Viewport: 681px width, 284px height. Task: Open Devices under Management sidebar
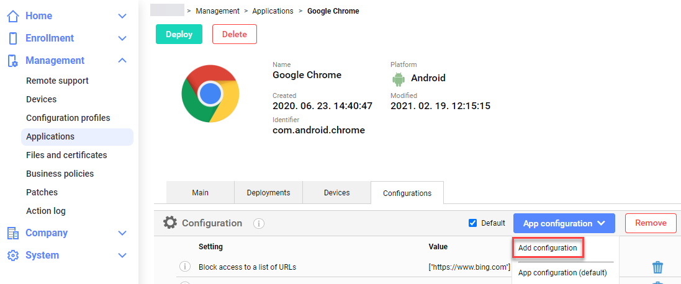(41, 99)
